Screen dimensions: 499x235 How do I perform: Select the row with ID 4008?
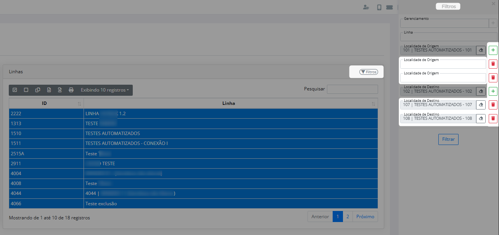[193, 183]
